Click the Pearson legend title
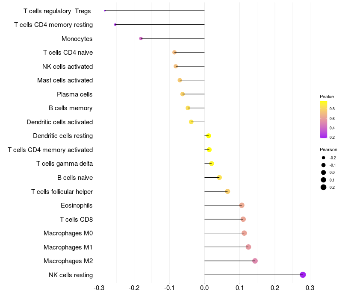The height and width of the screenshot is (299, 342). tap(328, 149)
